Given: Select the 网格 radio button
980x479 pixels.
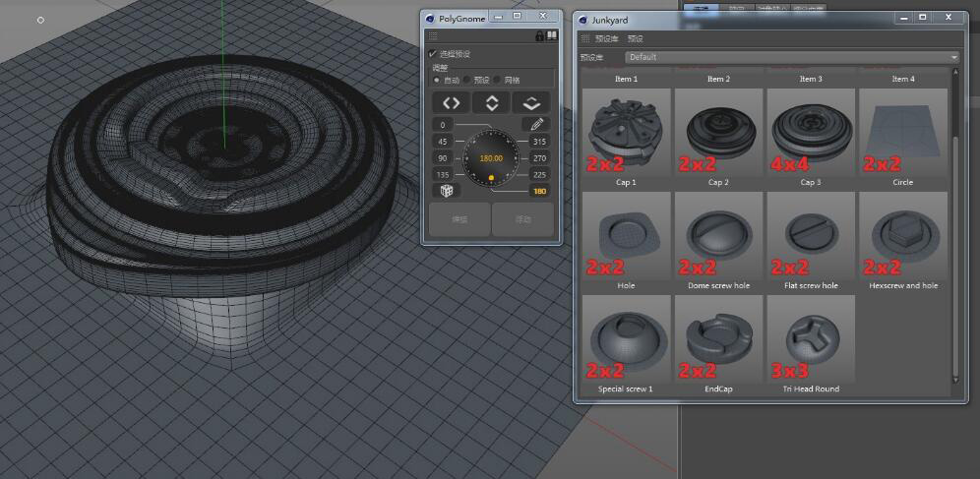Looking at the screenshot, I should (498, 80).
